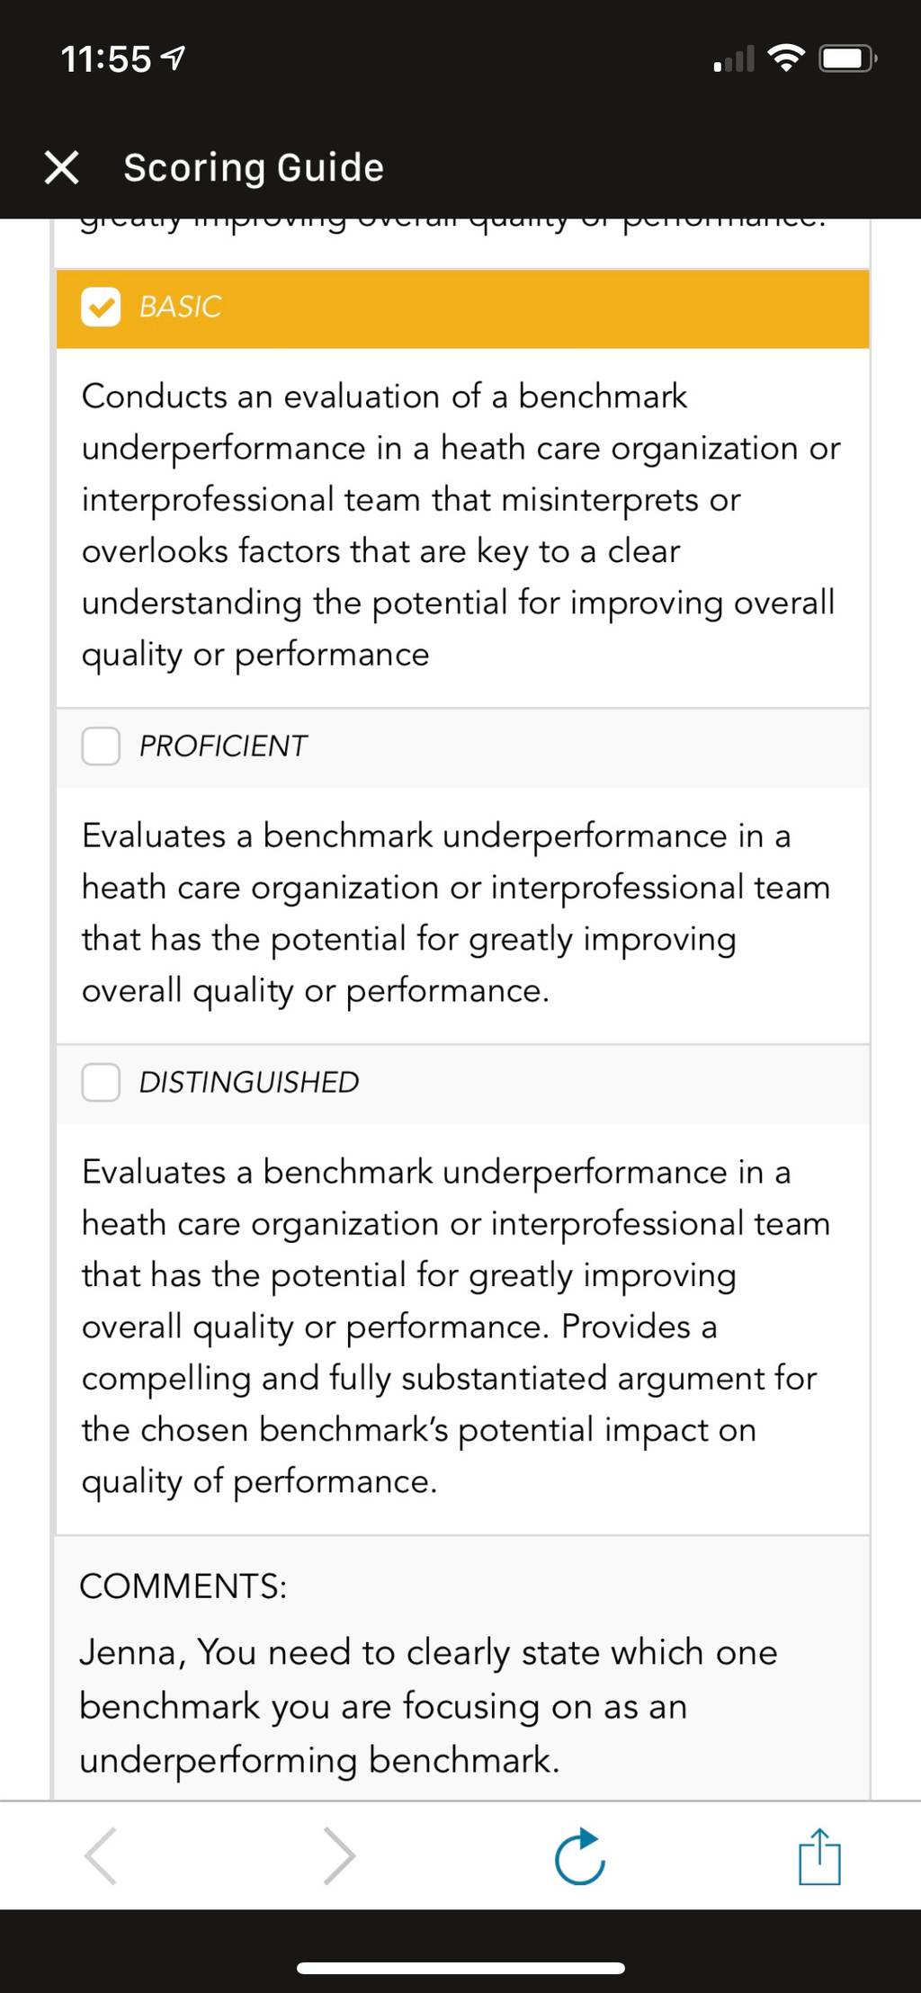Tap the battery indicator icon
The width and height of the screenshot is (921, 1993).
click(847, 59)
